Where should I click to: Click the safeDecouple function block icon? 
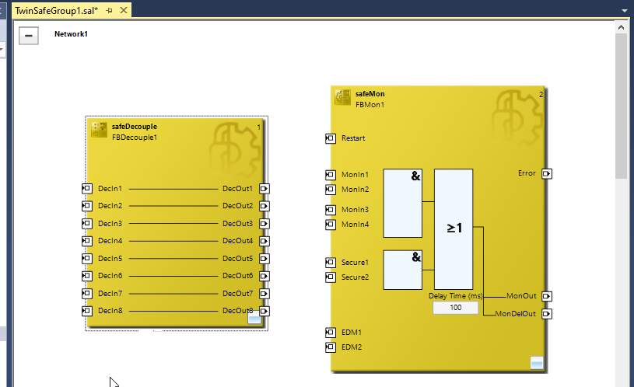click(99, 130)
